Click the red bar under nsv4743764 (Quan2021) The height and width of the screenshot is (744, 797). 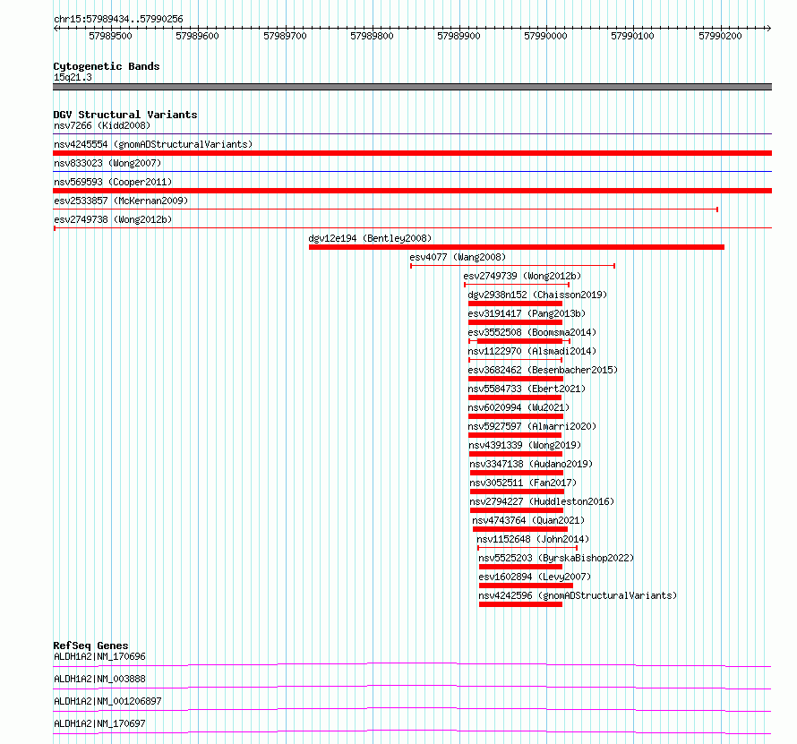pos(520,529)
